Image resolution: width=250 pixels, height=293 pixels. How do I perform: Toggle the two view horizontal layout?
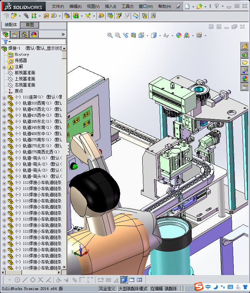(x=132, y=280)
